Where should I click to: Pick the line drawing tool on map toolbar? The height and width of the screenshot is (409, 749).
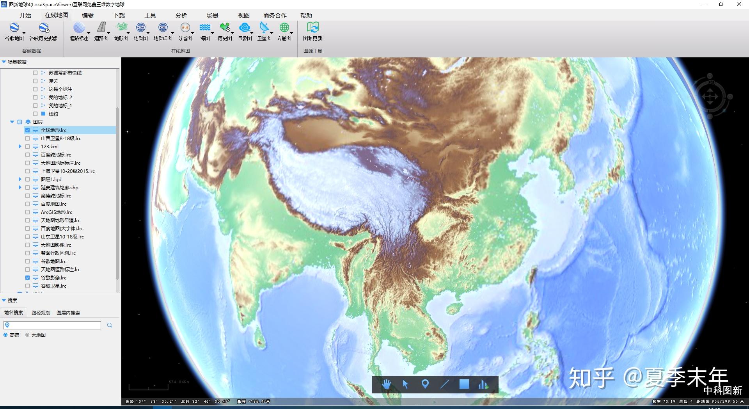click(445, 384)
